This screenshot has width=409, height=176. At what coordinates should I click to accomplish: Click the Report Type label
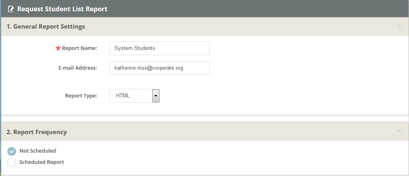click(81, 96)
